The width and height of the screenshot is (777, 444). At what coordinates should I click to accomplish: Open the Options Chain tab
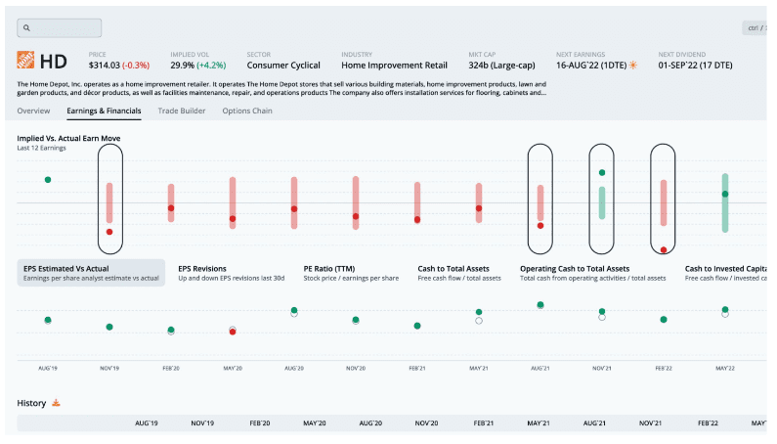coord(247,111)
